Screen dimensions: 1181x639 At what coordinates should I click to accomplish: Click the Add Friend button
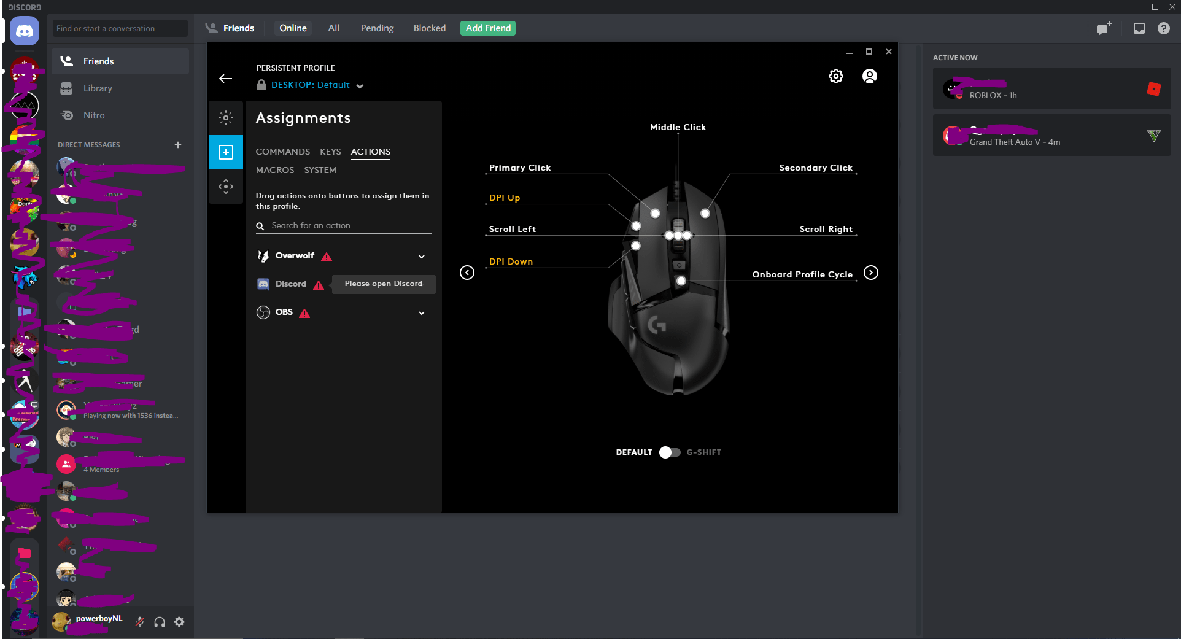487,28
